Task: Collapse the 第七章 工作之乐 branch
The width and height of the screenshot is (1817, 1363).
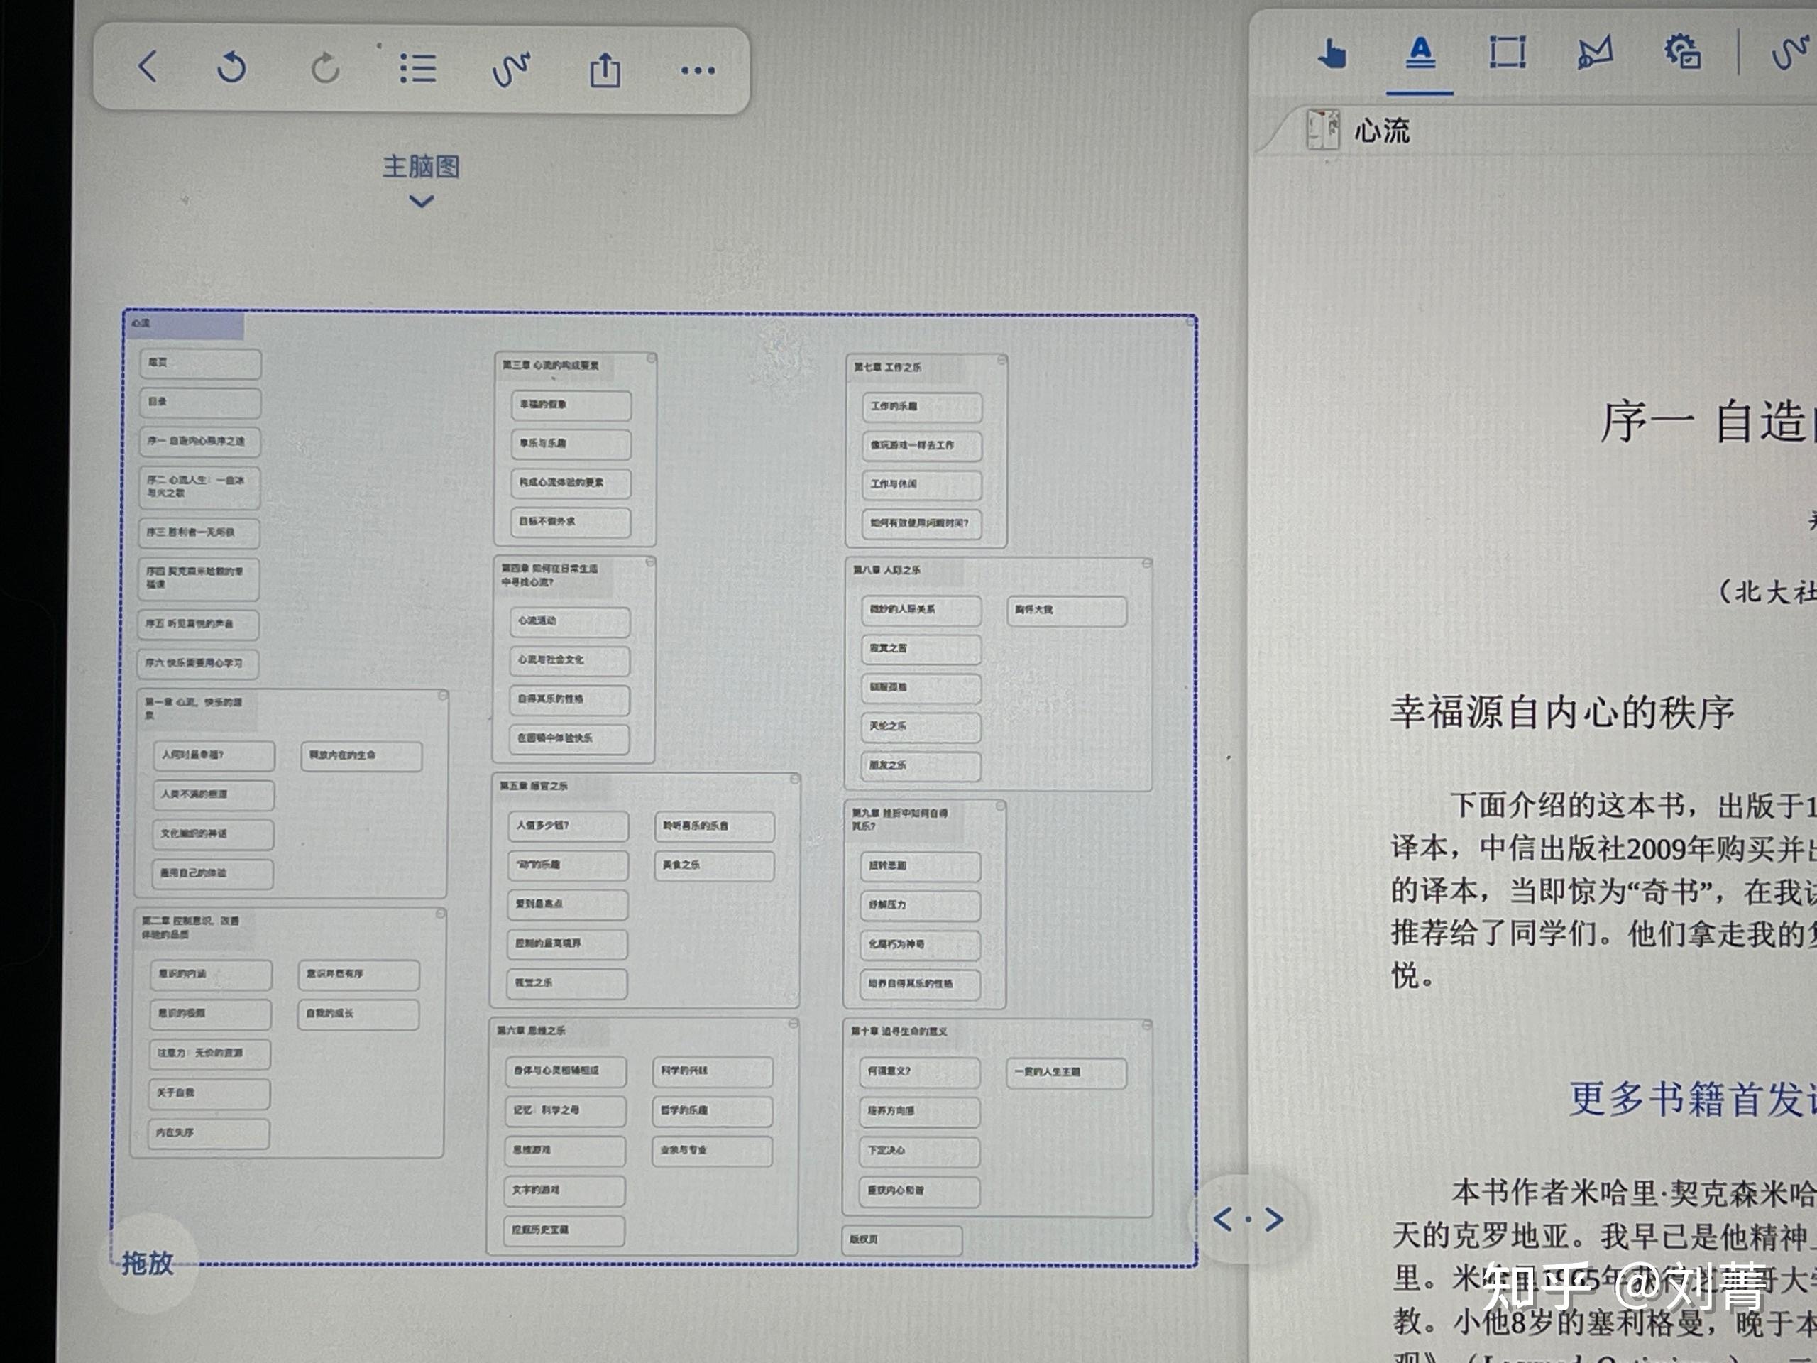Action: click(x=1001, y=358)
